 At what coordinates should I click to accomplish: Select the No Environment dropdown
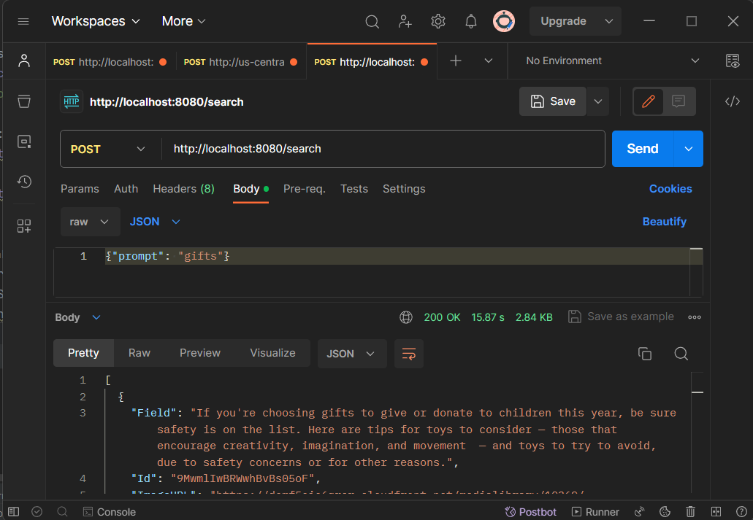(612, 61)
